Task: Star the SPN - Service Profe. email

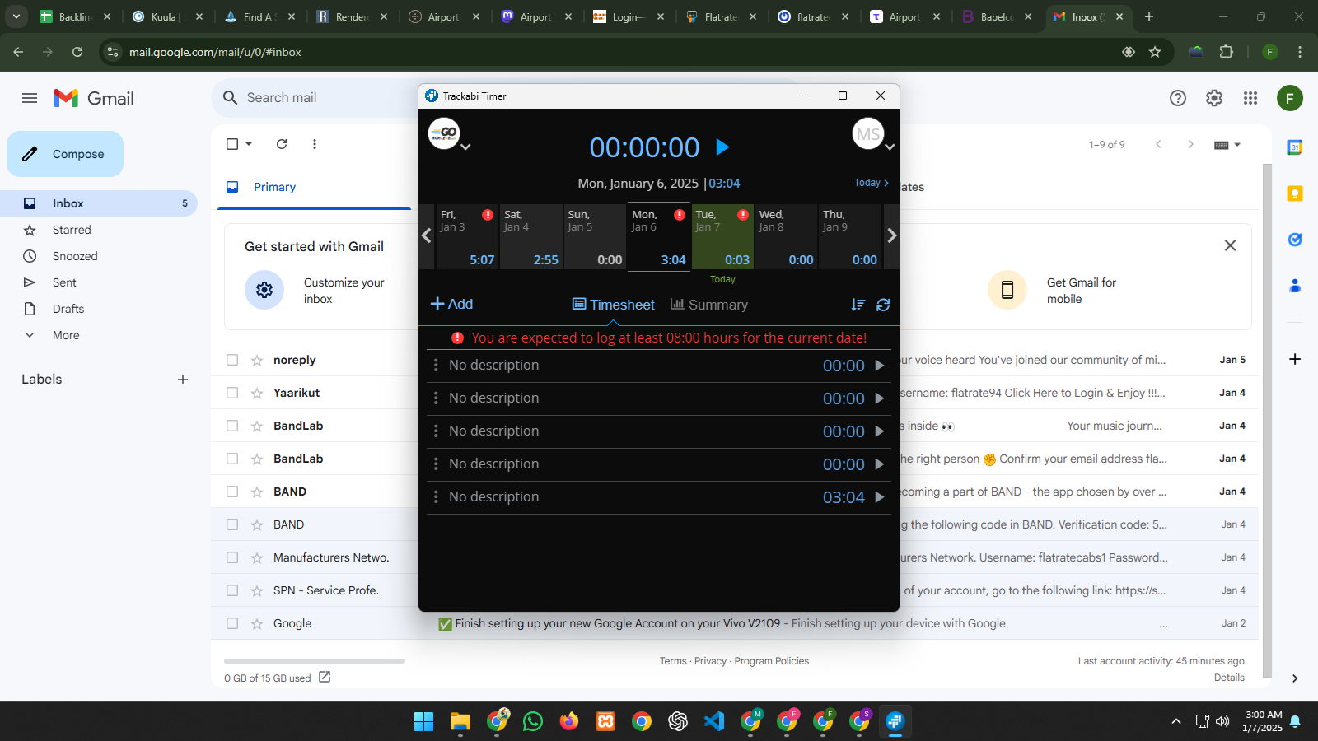Action: click(257, 590)
